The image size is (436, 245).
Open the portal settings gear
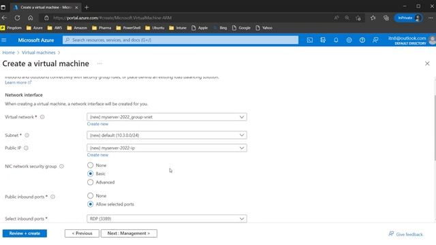(349, 40)
